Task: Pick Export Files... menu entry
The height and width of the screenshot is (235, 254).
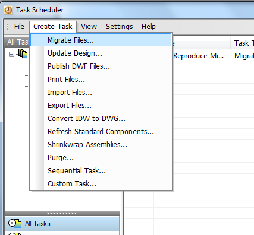Action: pos(101,106)
